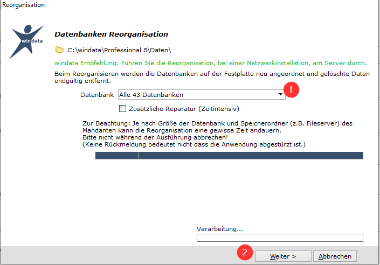
Task: Click the Reorganisation window title
Action: 23,5
